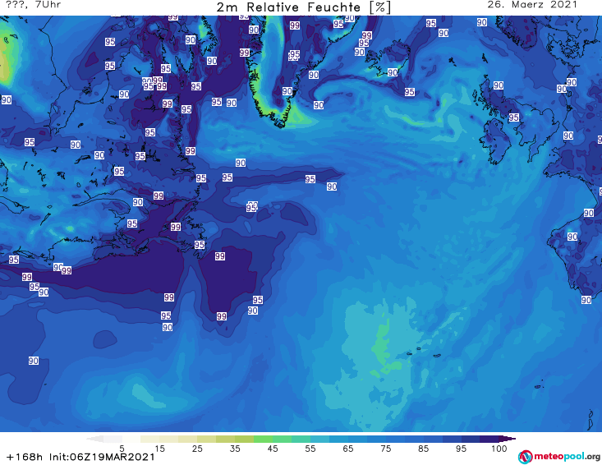Click the legend value 5
The height and width of the screenshot is (465, 602).
pos(122,449)
